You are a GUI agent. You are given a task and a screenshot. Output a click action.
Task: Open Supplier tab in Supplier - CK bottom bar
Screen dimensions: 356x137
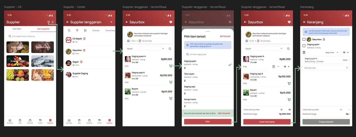[50, 121]
